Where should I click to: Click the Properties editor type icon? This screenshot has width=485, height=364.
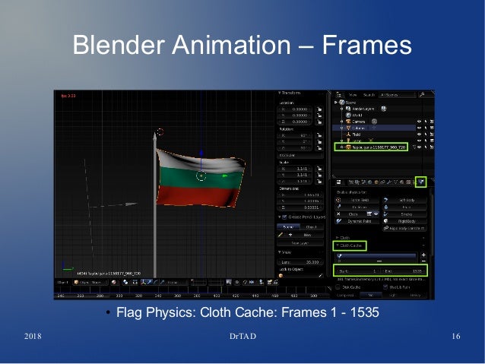[x=339, y=182]
